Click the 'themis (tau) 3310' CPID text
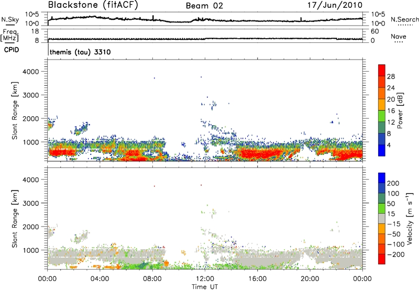419x290 pixels. [x=80, y=52]
